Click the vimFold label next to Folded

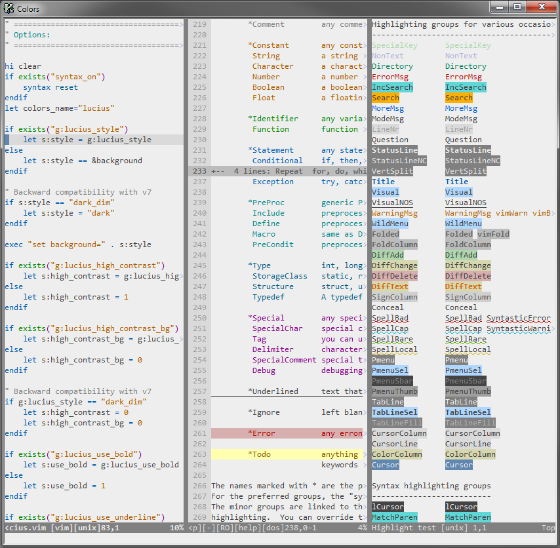[493, 234]
